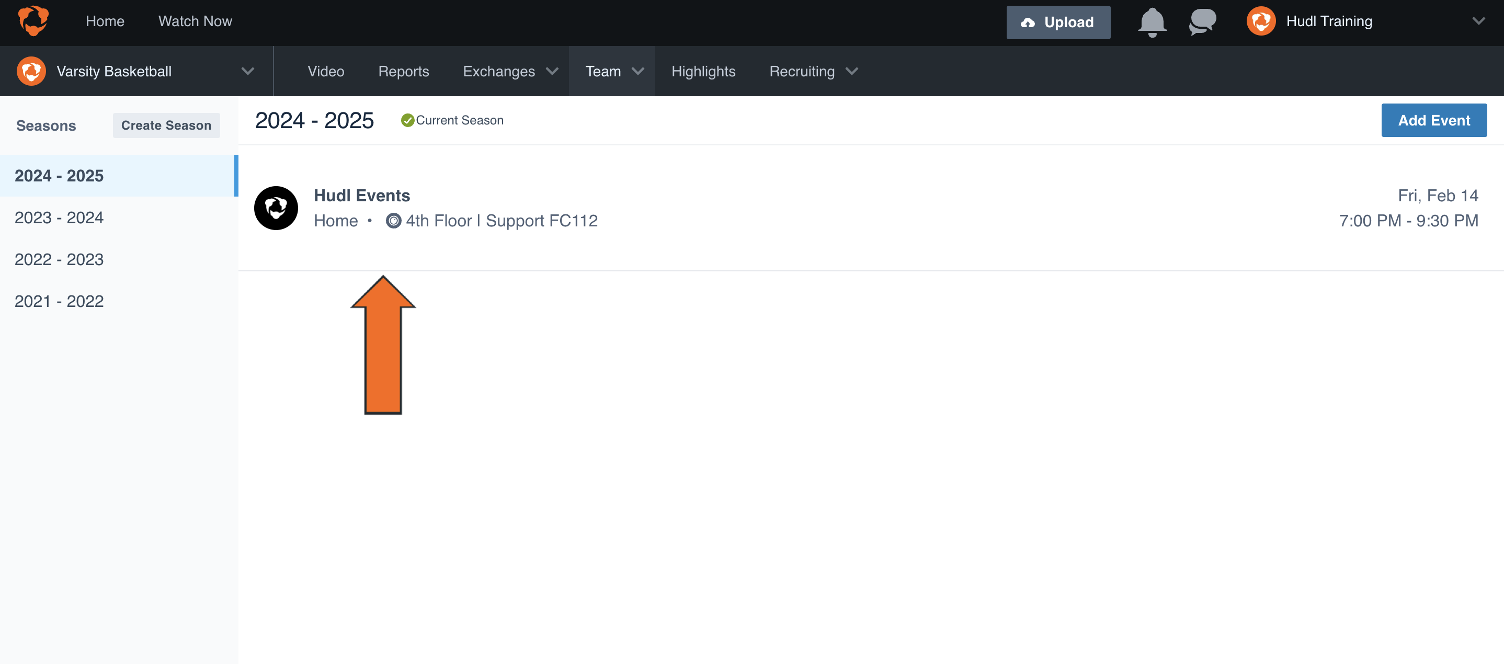Go to the Highlights tab

pos(703,71)
